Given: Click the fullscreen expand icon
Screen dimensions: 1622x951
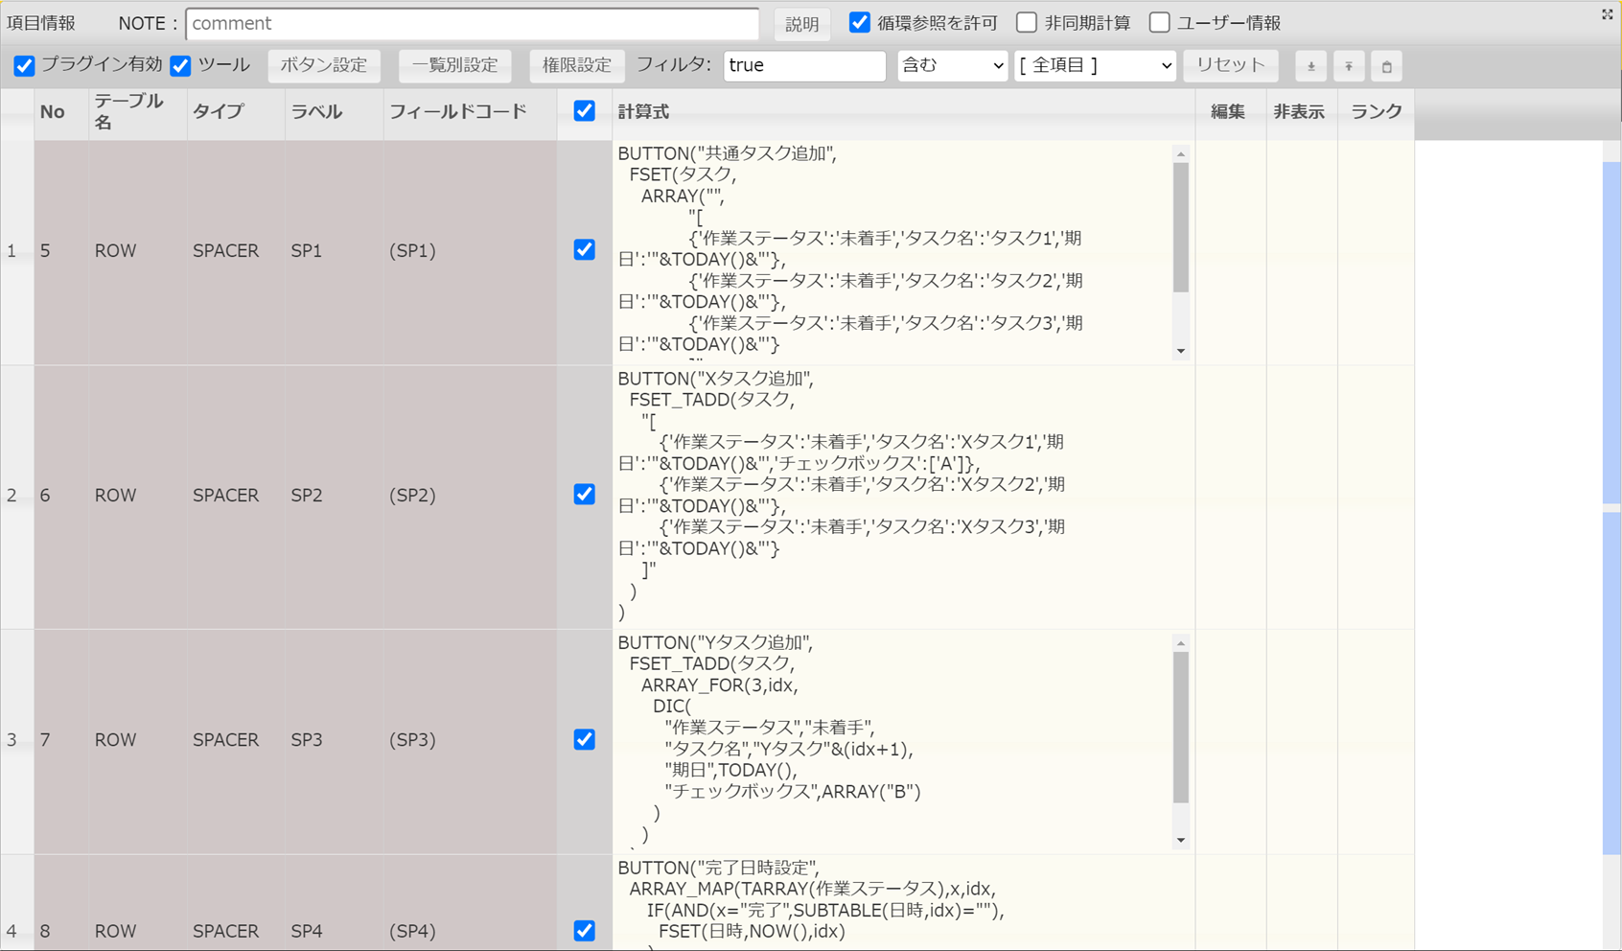Looking at the screenshot, I should click(1608, 14).
